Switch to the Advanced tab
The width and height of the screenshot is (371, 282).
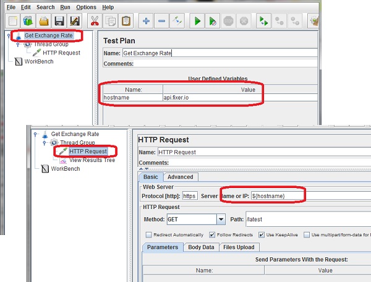[x=181, y=177]
